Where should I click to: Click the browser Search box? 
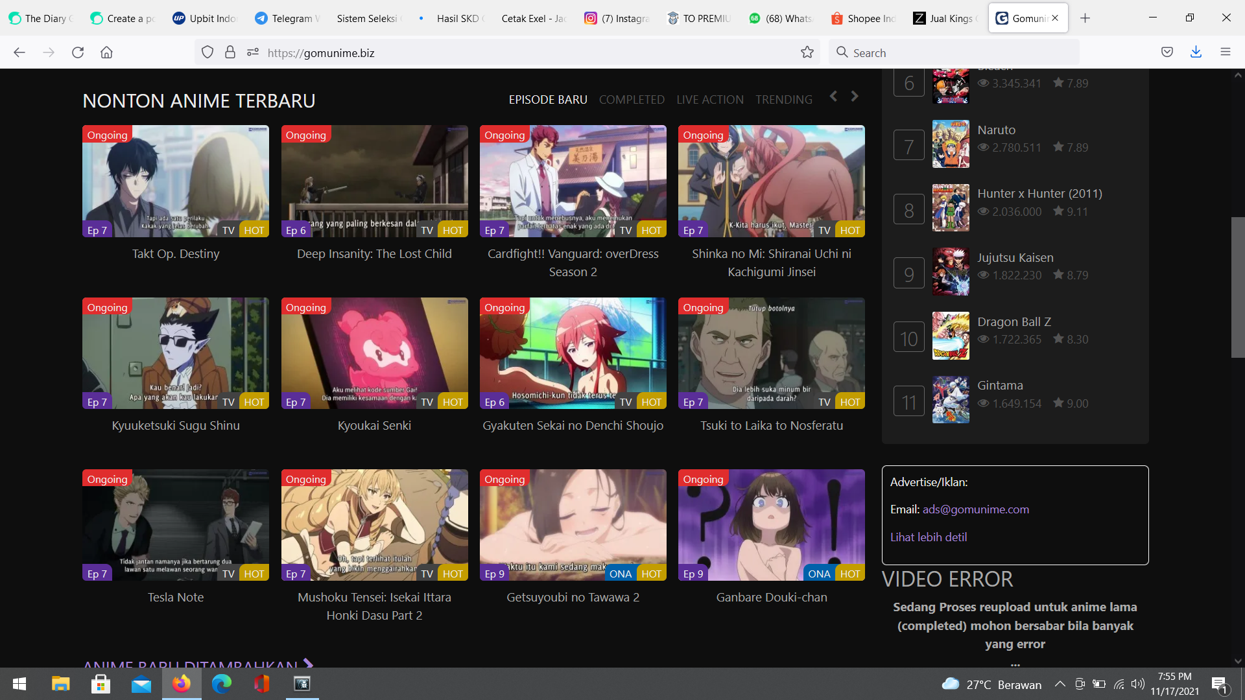click(x=953, y=52)
